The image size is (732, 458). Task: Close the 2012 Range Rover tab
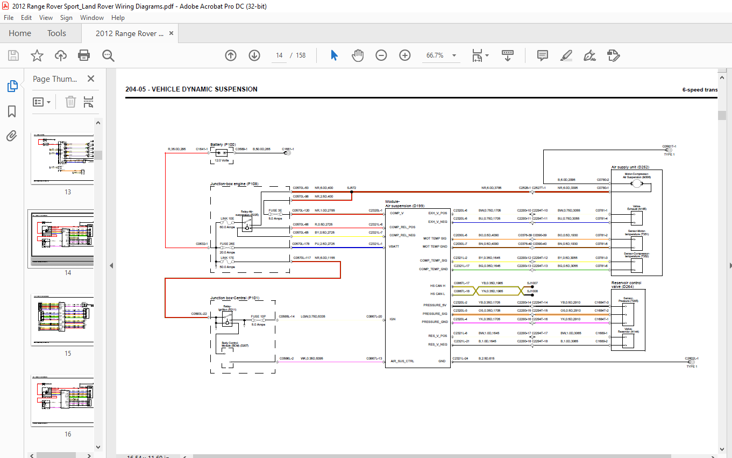click(x=172, y=33)
